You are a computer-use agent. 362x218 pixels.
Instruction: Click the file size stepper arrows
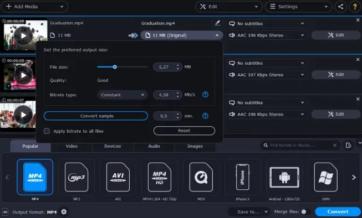coord(177,67)
